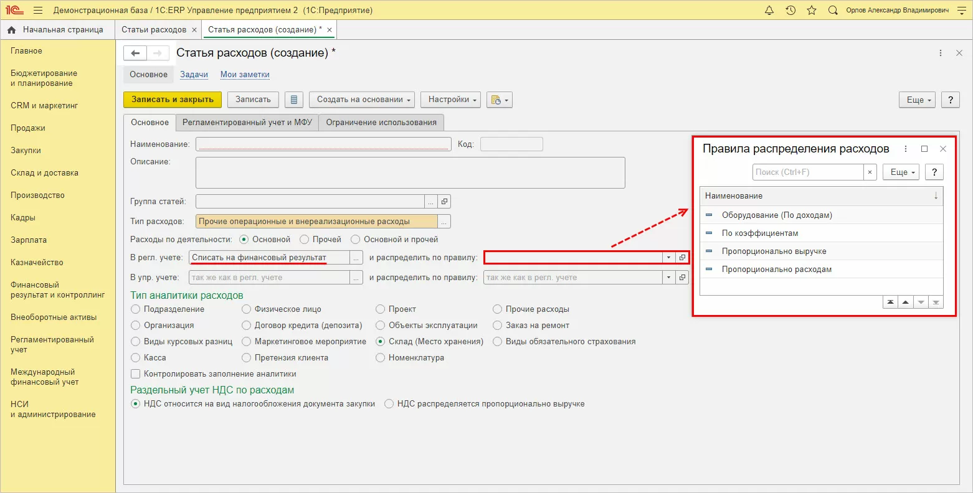Screen dimensions: 973x493
Task: Select the Прочей activity radio button
Action: click(305, 240)
